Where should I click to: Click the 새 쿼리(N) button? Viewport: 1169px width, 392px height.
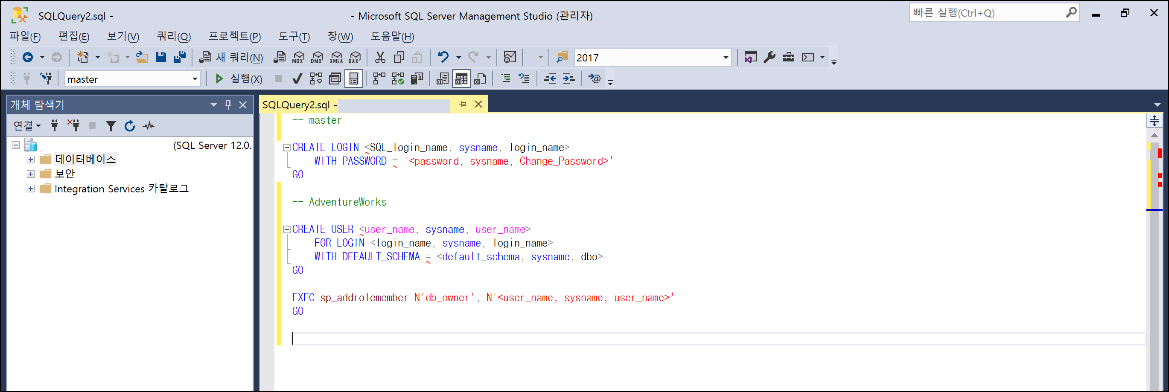pos(231,57)
